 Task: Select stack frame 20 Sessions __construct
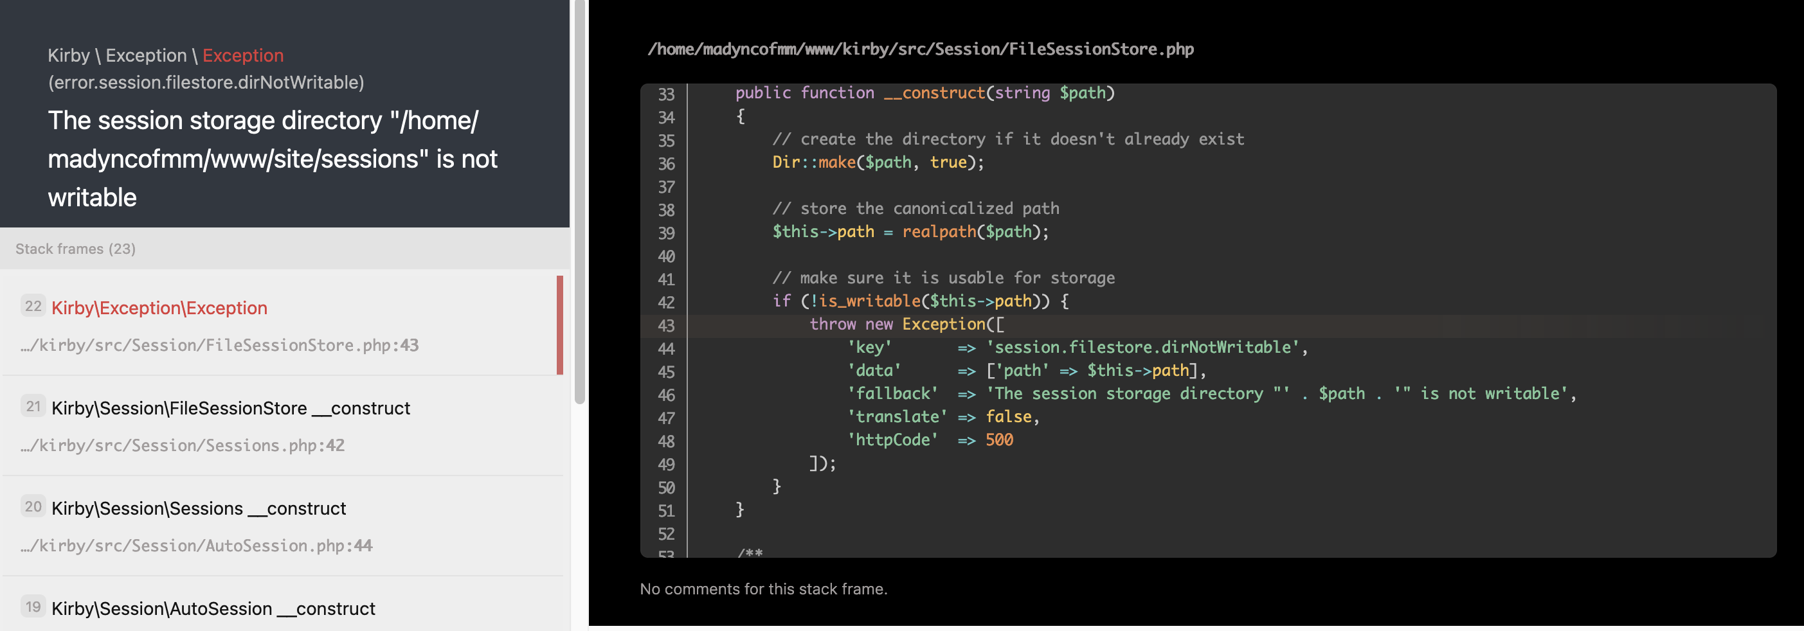pyautogui.click(x=283, y=526)
